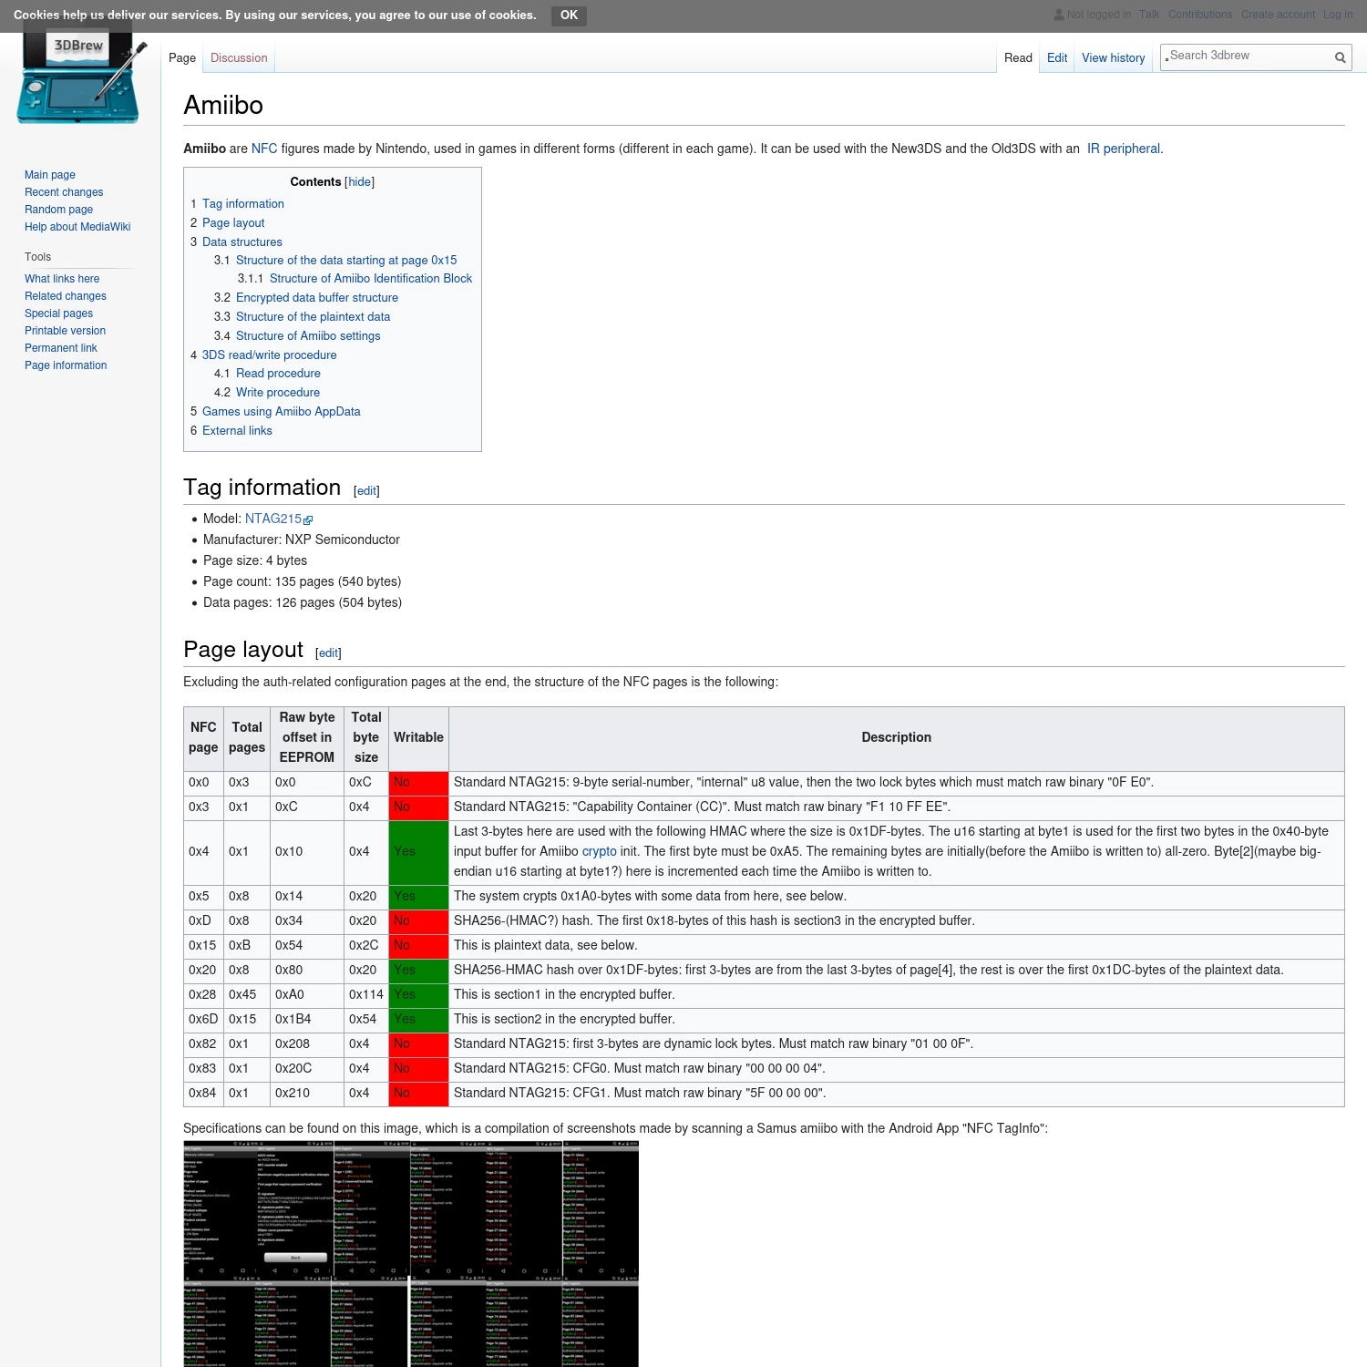Open Printable version link
This screenshot has height=1367, width=1367.
(65, 331)
